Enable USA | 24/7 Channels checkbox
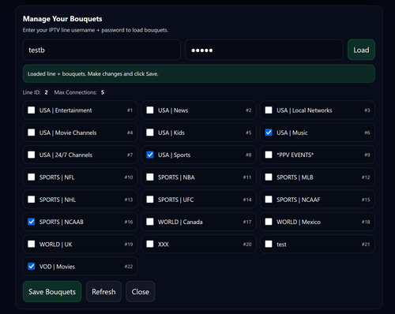 point(32,155)
